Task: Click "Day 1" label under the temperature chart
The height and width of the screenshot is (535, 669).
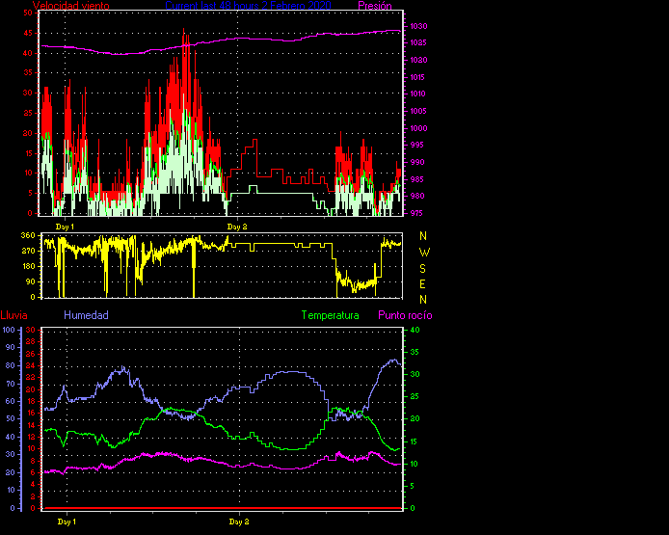Action: (x=67, y=522)
